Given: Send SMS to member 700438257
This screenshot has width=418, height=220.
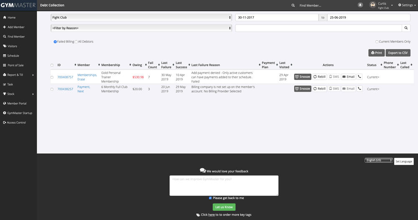Looking at the screenshot, I should 334,89.
